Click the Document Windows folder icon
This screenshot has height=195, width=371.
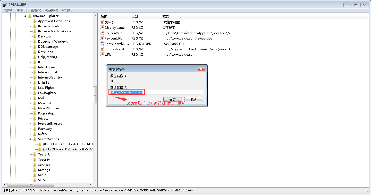[x=35, y=42]
